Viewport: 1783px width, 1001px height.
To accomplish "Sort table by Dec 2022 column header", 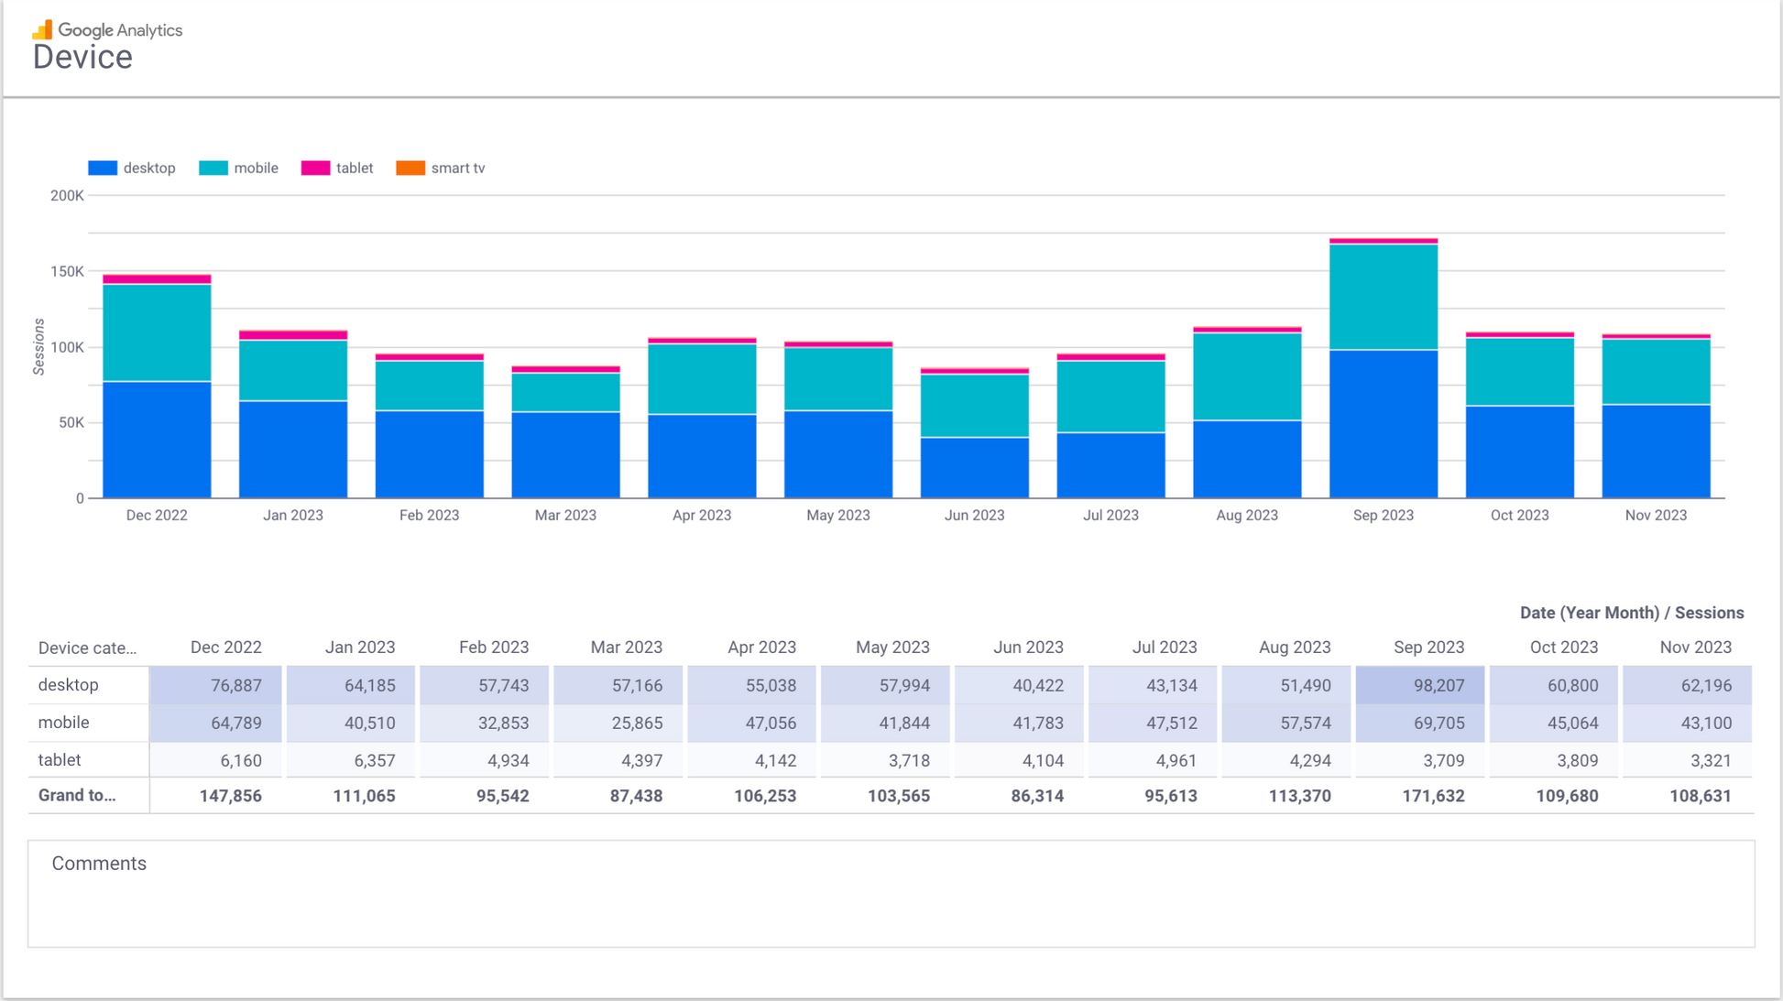I will pyautogui.click(x=225, y=647).
